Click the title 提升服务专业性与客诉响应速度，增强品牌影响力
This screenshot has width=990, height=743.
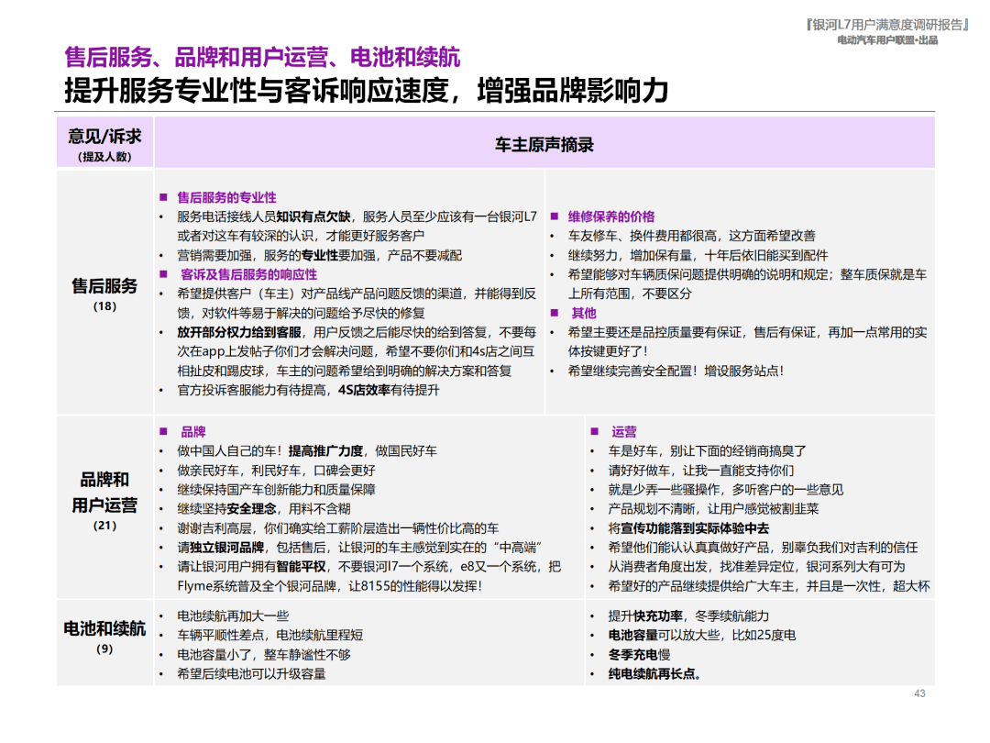click(x=366, y=90)
